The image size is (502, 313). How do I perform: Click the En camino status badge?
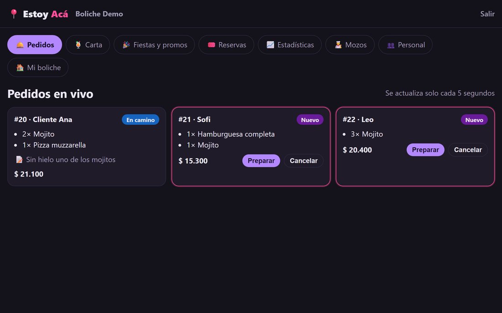pyautogui.click(x=141, y=119)
